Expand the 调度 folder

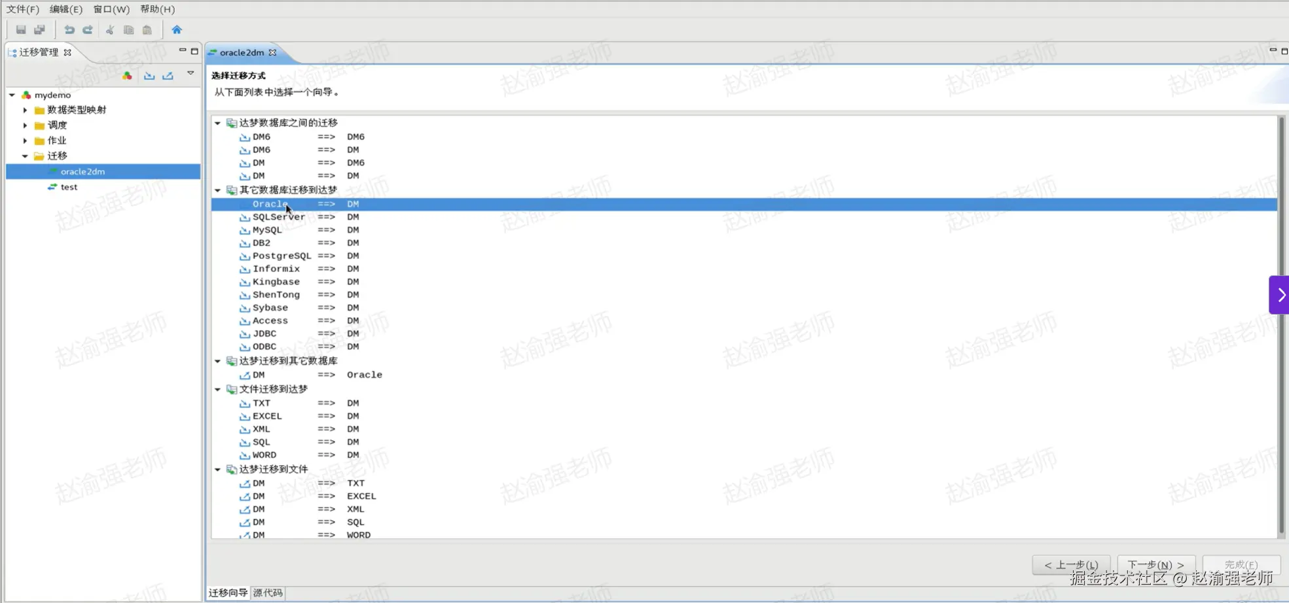(x=25, y=125)
